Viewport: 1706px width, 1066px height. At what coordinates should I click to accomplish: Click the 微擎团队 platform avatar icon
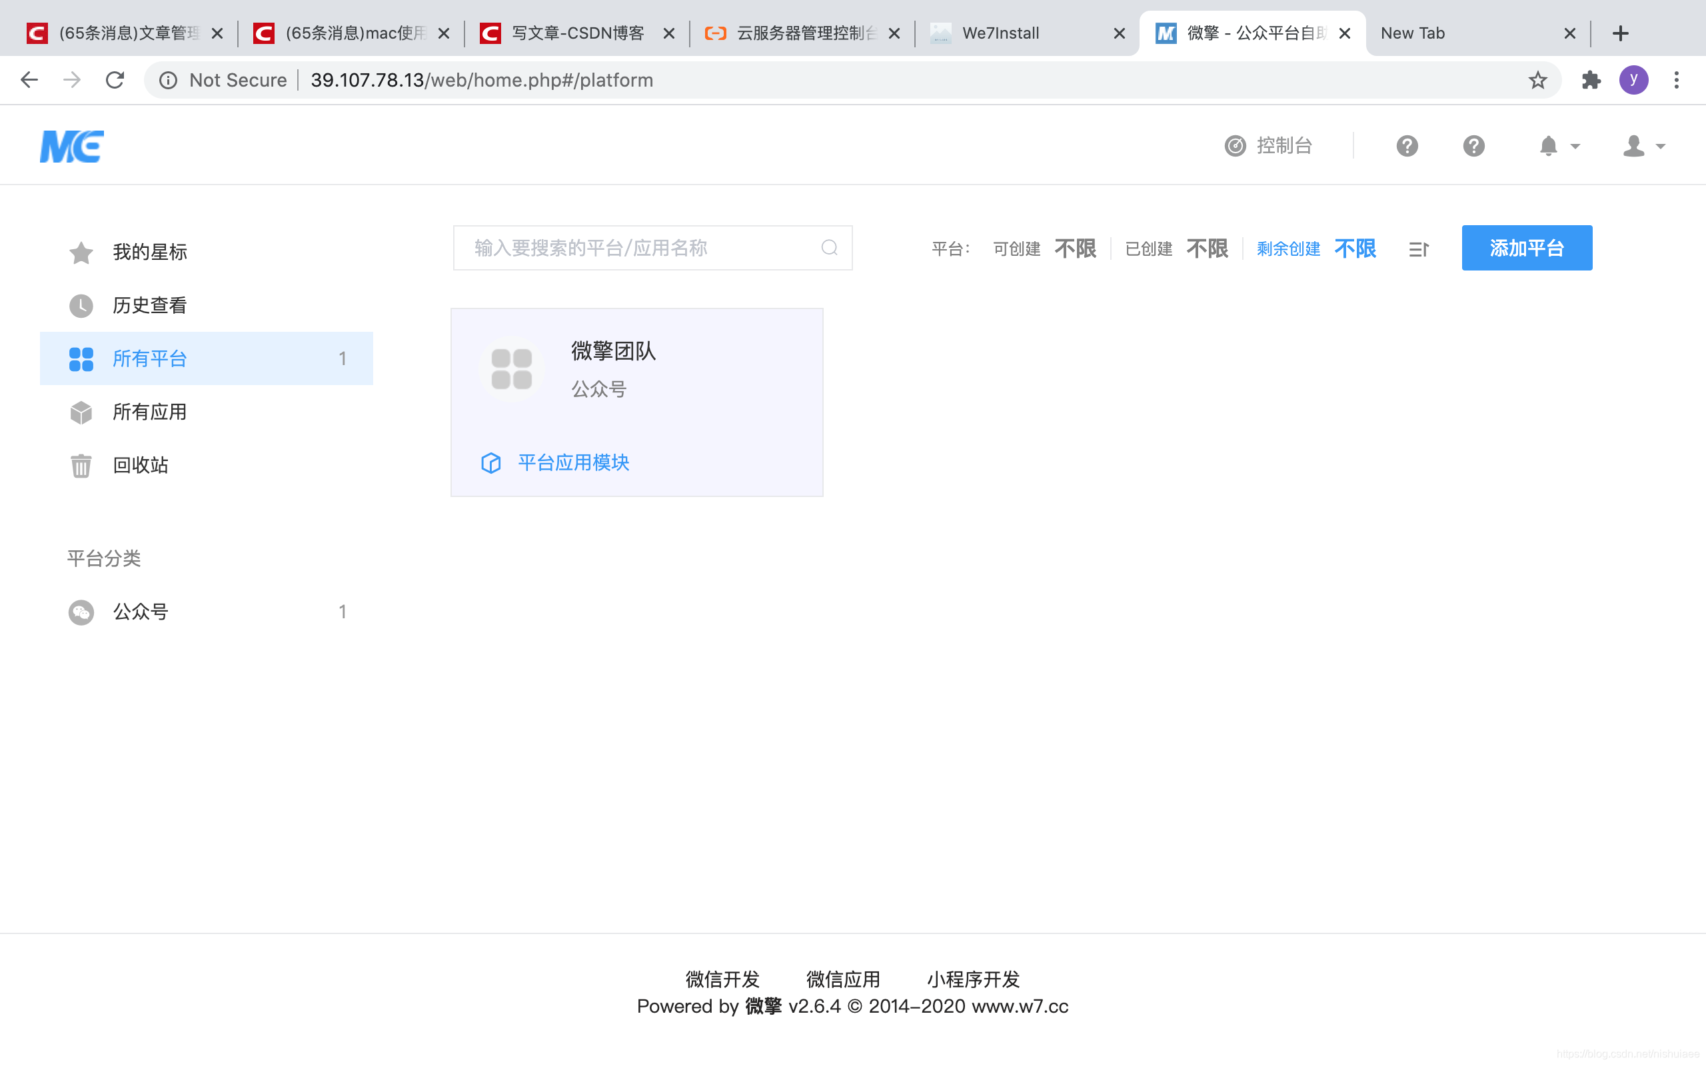pos(512,368)
